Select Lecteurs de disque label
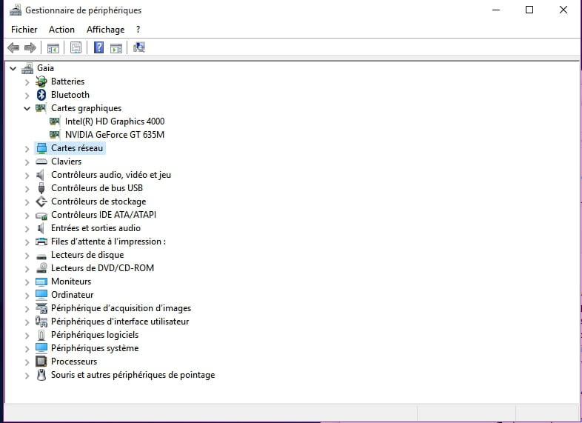 point(87,255)
